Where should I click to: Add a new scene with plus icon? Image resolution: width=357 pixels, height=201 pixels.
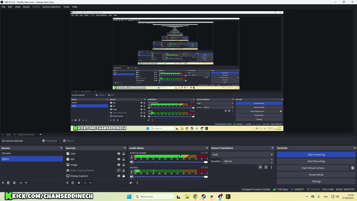[3, 183]
